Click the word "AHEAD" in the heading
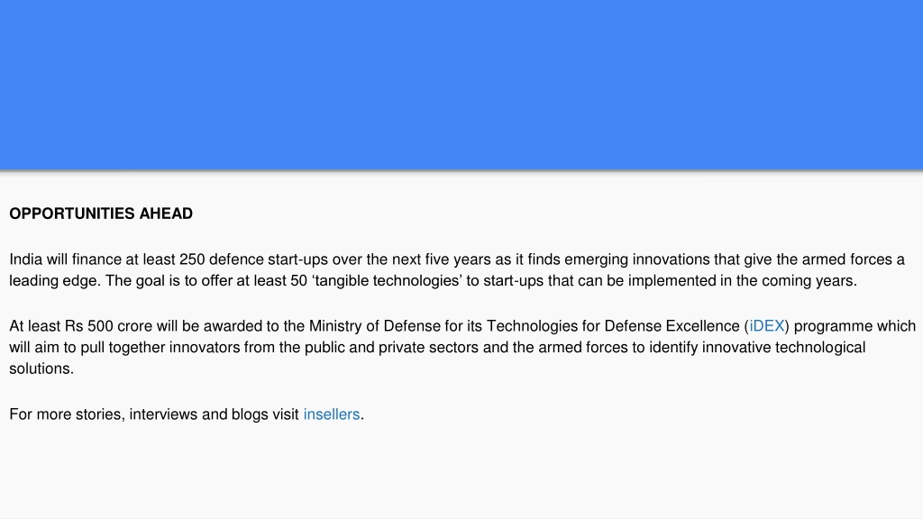The width and height of the screenshot is (923, 519). [x=166, y=214]
